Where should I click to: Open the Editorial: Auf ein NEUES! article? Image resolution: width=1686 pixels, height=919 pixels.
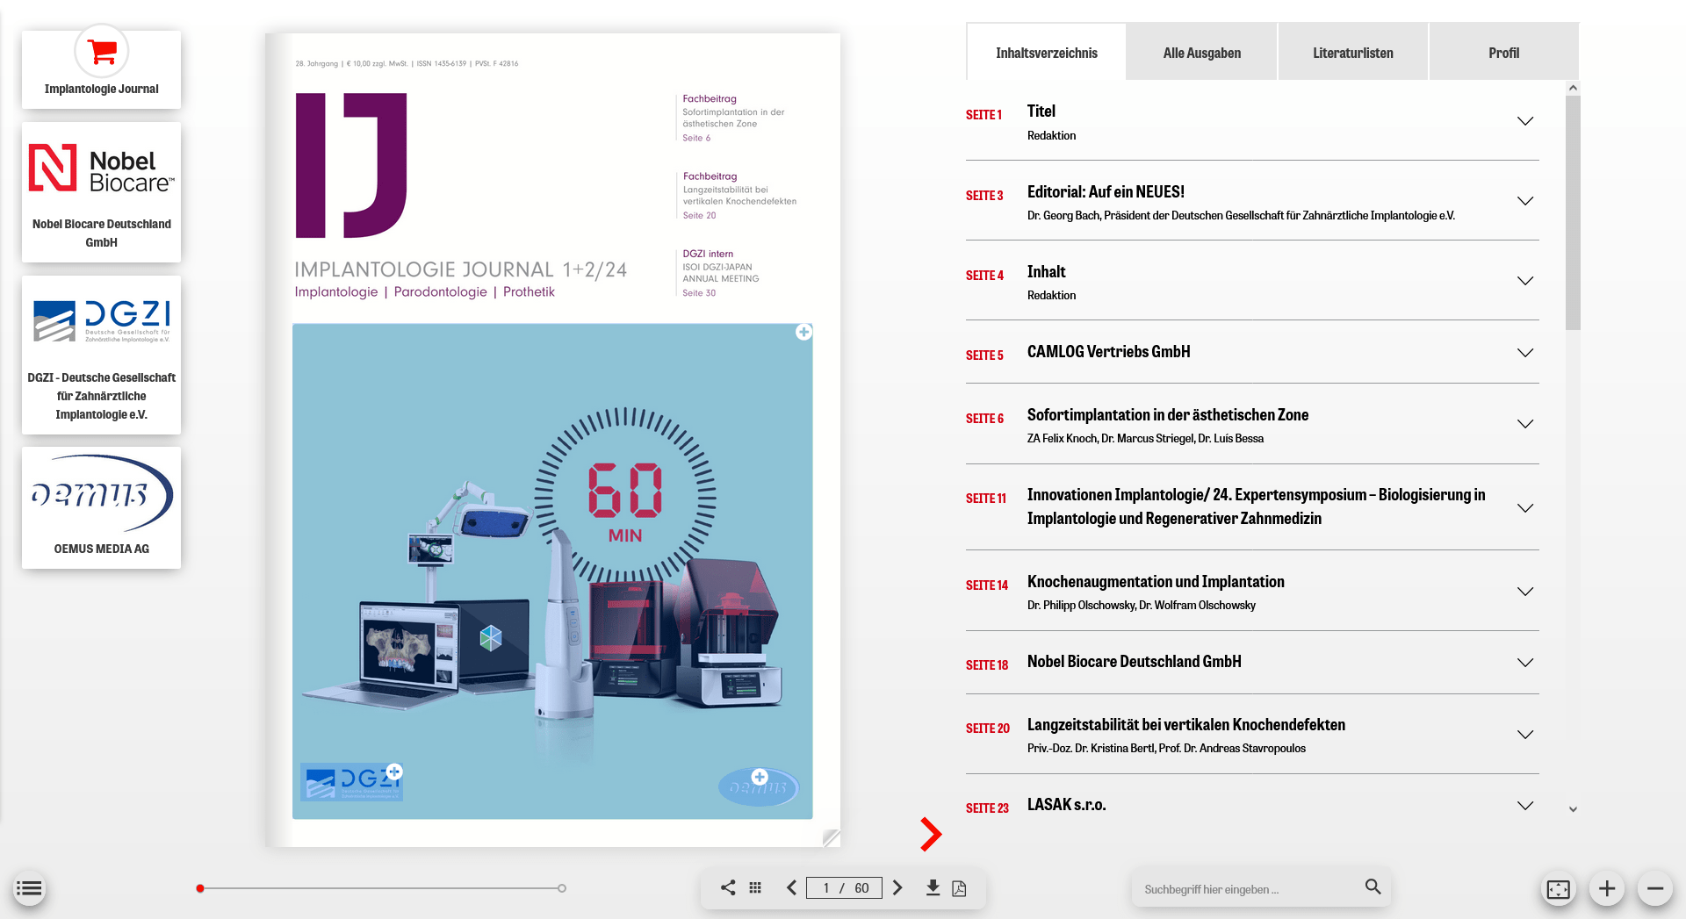(x=1106, y=191)
